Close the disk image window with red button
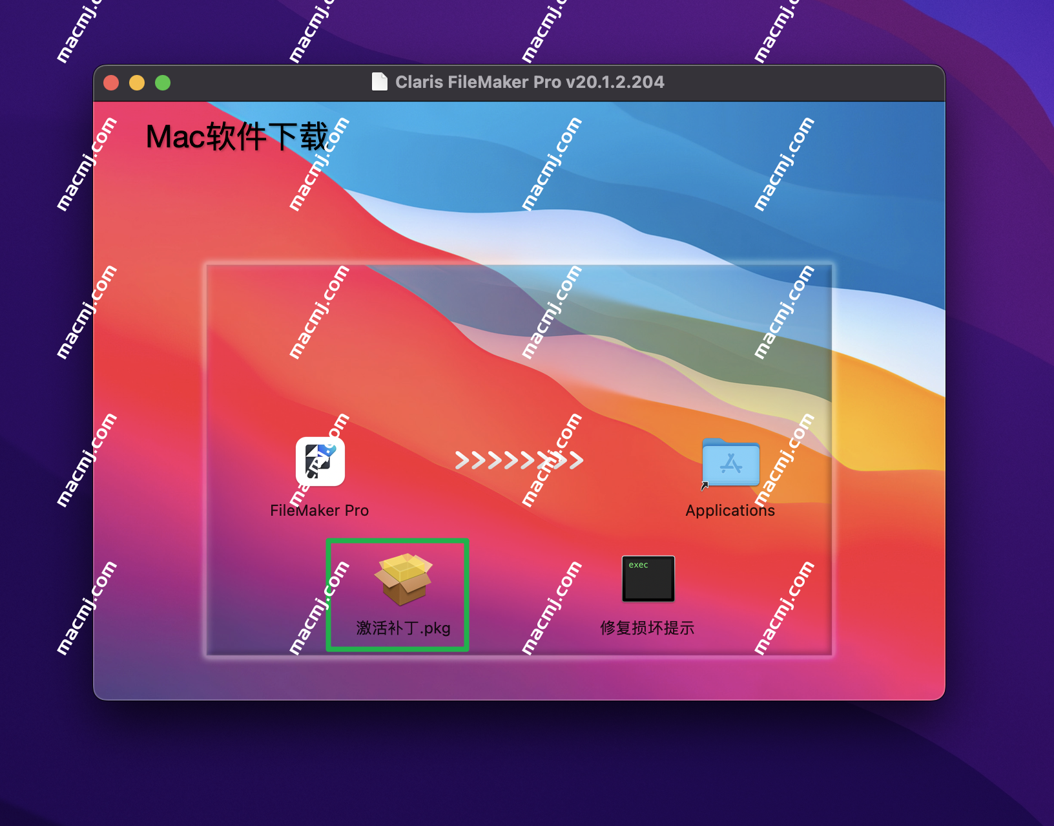 pyautogui.click(x=111, y=83)
